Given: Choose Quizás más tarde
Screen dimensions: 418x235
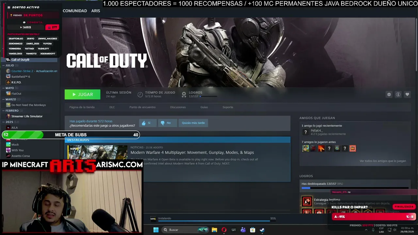Looking at the screenshot, I should coord(193,123).
